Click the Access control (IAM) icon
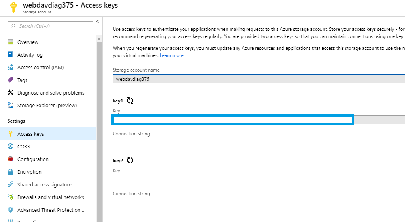The width and height of the screenshot is (405, 222). tap(11, 68)
